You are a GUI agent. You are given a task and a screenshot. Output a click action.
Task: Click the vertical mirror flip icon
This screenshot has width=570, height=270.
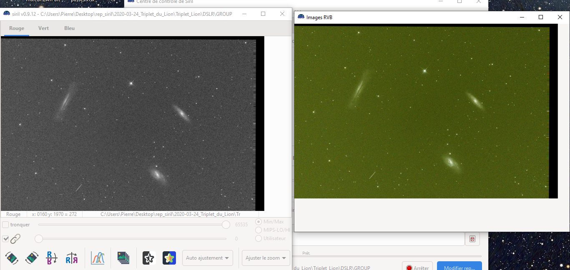[x=52, y=258]
